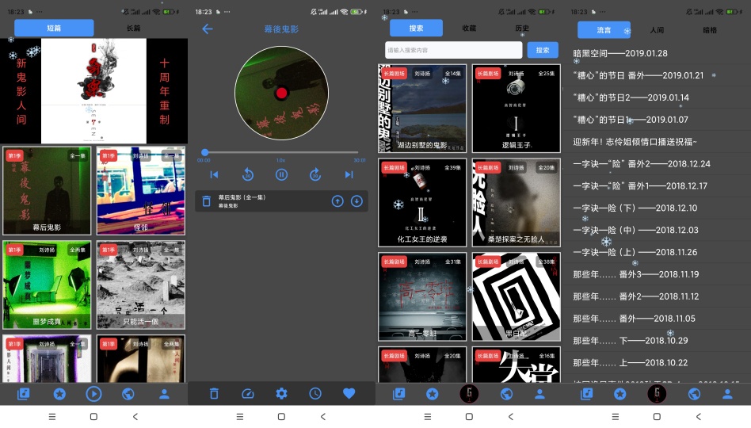
Task: Open the player settings gear
Action: pos(281,393)
